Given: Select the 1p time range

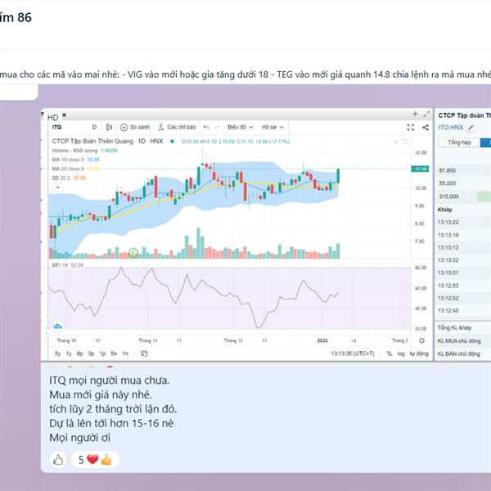Looking at the screenshot, I should tap(102, 354).
